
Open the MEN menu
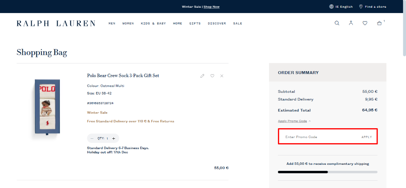112,23
